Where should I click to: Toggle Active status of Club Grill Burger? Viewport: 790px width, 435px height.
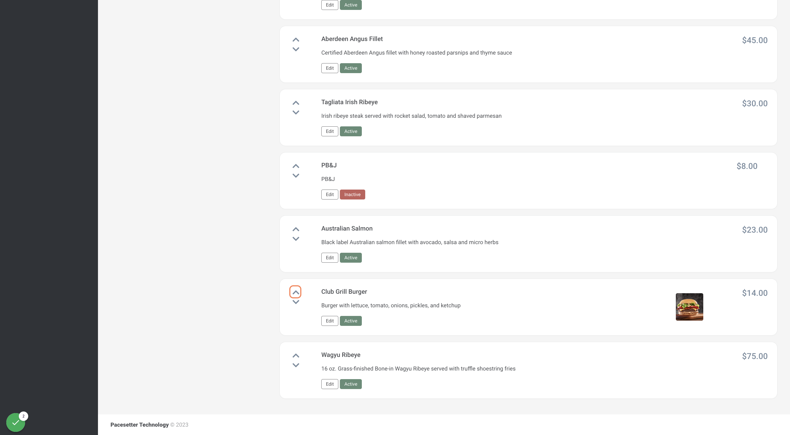[x=351, y=321]
